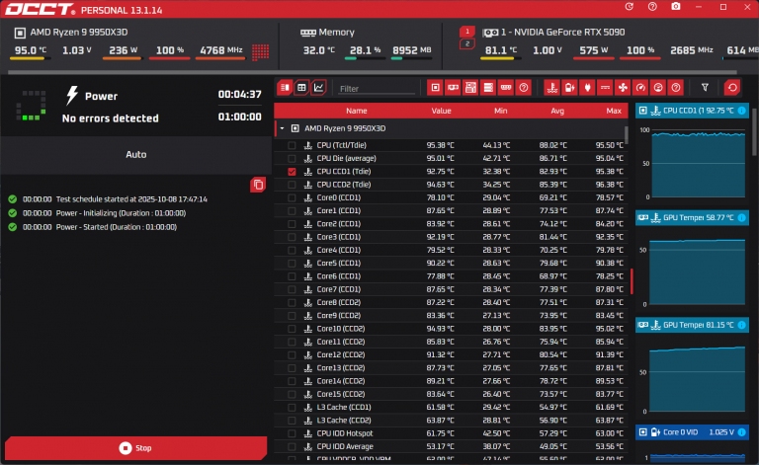The width and height of the screenshot is (759, 465).
Task: Copy the test log with the copy icon
Action: [258, 185]
